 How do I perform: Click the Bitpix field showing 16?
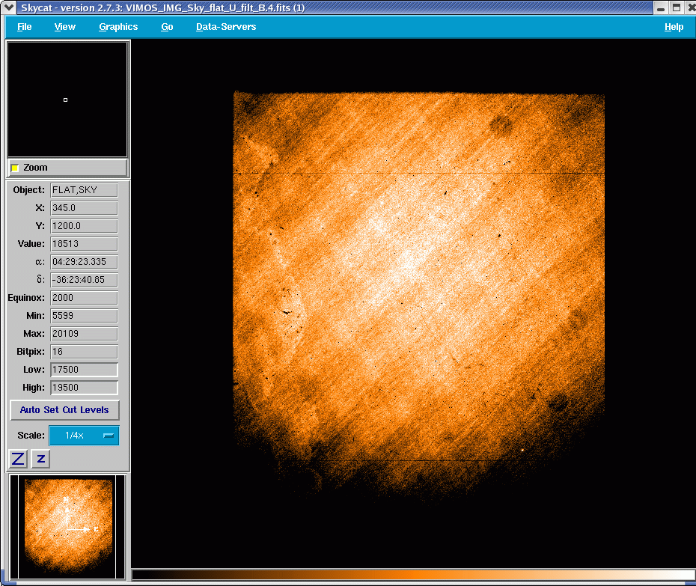[x=84, y=352]
